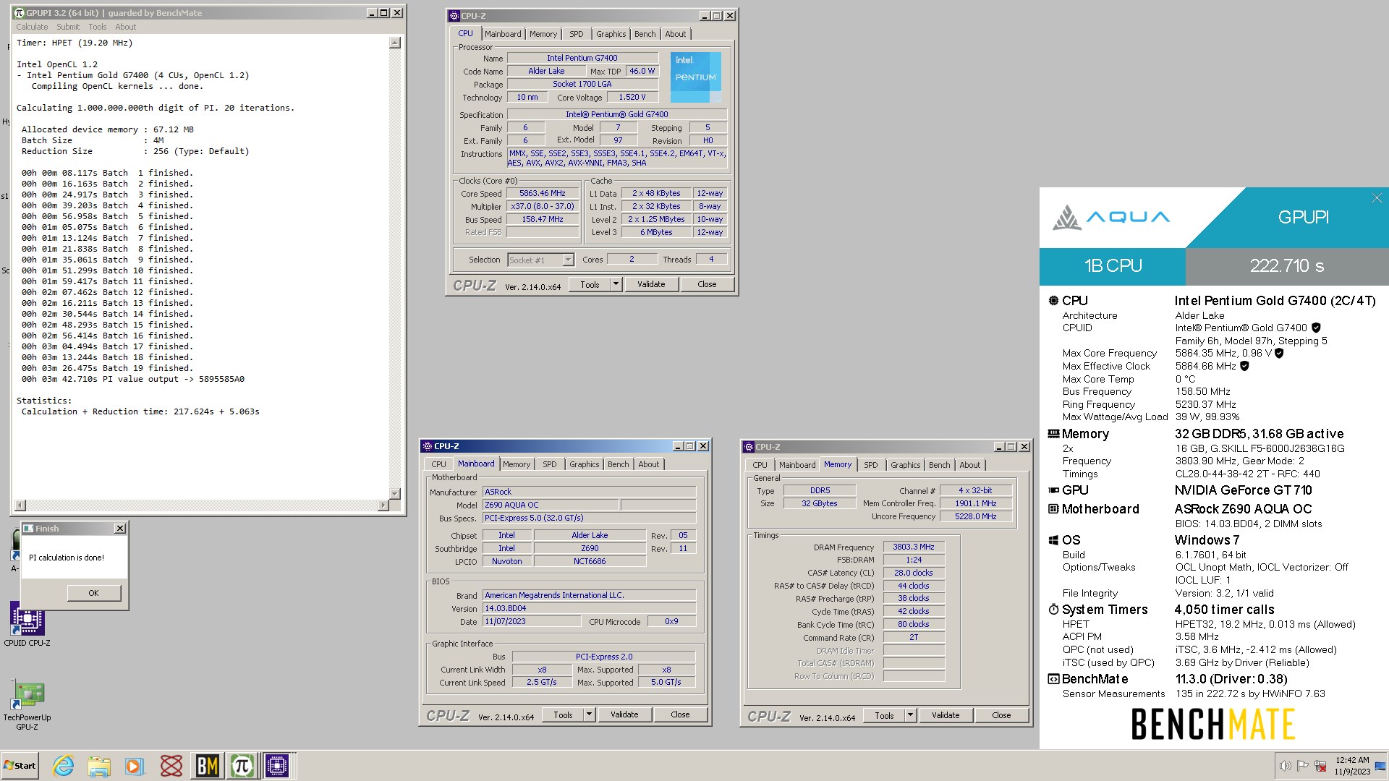Click the 222.710 s result score
This screenshot has width=1389, height=781.
[x=1287, y=266]
